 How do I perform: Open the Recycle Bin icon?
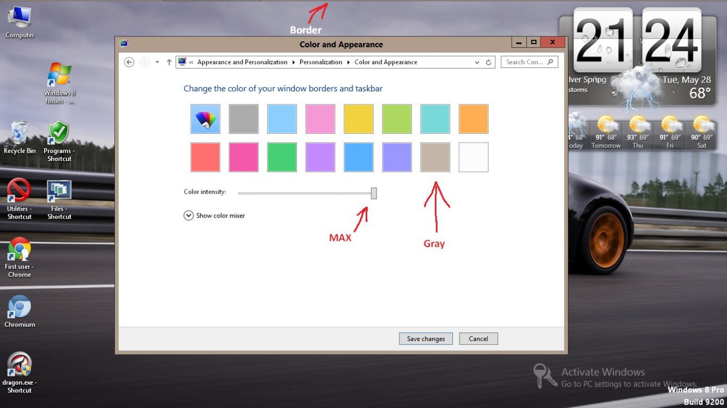[20, 138]
